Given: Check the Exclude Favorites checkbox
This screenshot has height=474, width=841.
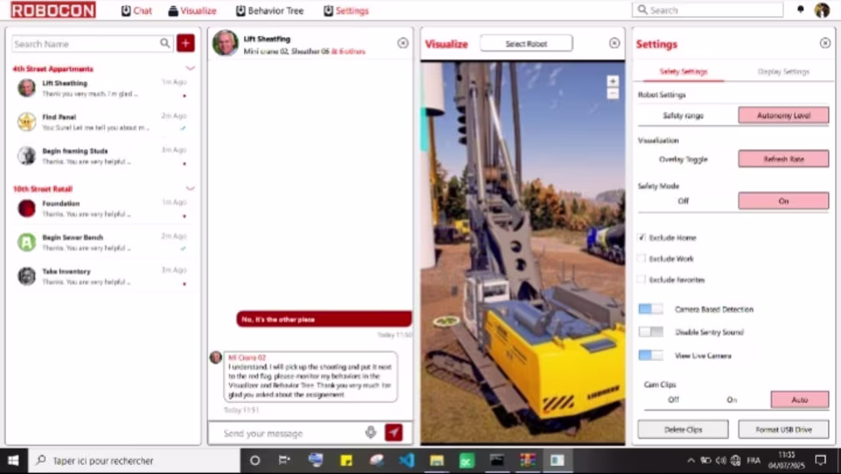Looking at the screenshot, I should (641, 279).
